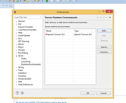Select the Install/Update tree item label

coord(24,36)
